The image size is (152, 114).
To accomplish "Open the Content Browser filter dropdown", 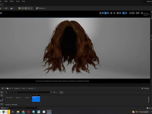I will click(x=55, y=92).
